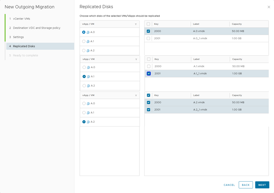This screenshot has width=274, height=193.
Task: Click the Capacity column header above A.0.vmdk's row
Action: [x=237, y=24]
